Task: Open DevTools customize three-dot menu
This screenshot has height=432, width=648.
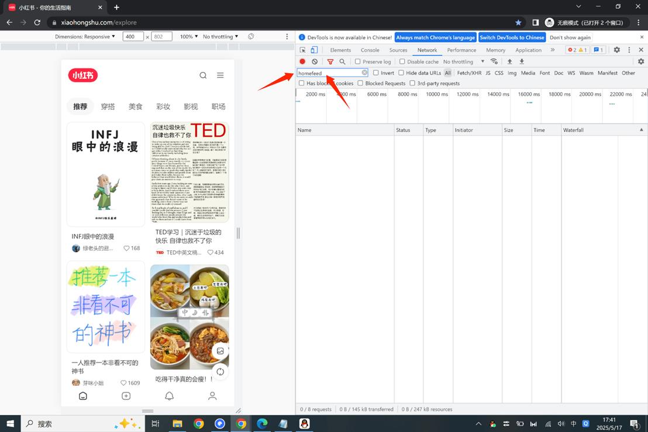Action: click(629, 50)
